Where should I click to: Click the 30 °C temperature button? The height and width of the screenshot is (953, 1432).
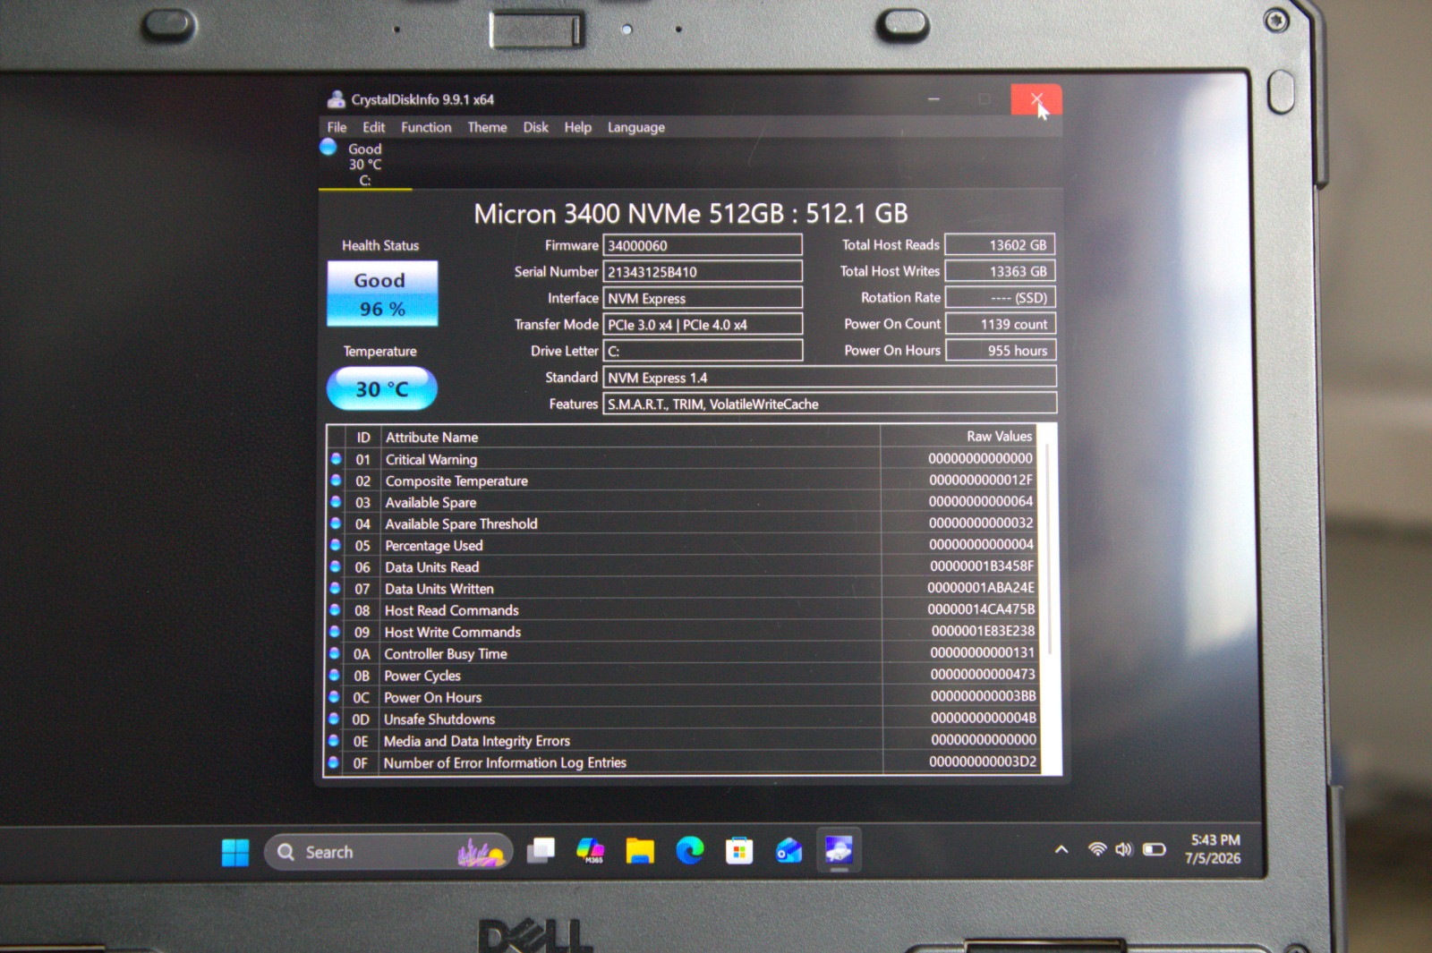pyautogui.click(x=382, y=389)
